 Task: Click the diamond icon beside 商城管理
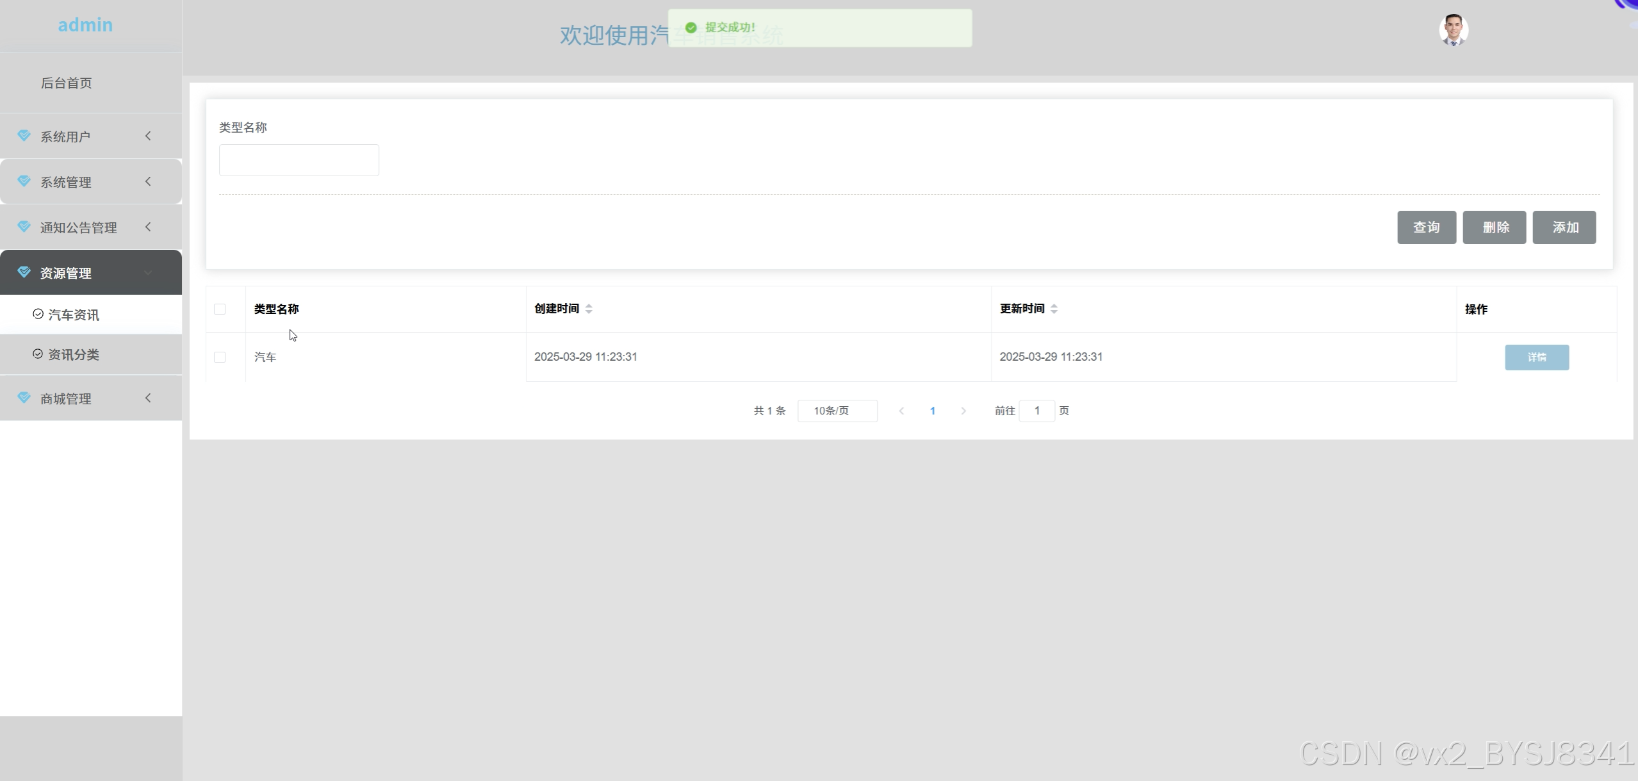coord(24,398)
